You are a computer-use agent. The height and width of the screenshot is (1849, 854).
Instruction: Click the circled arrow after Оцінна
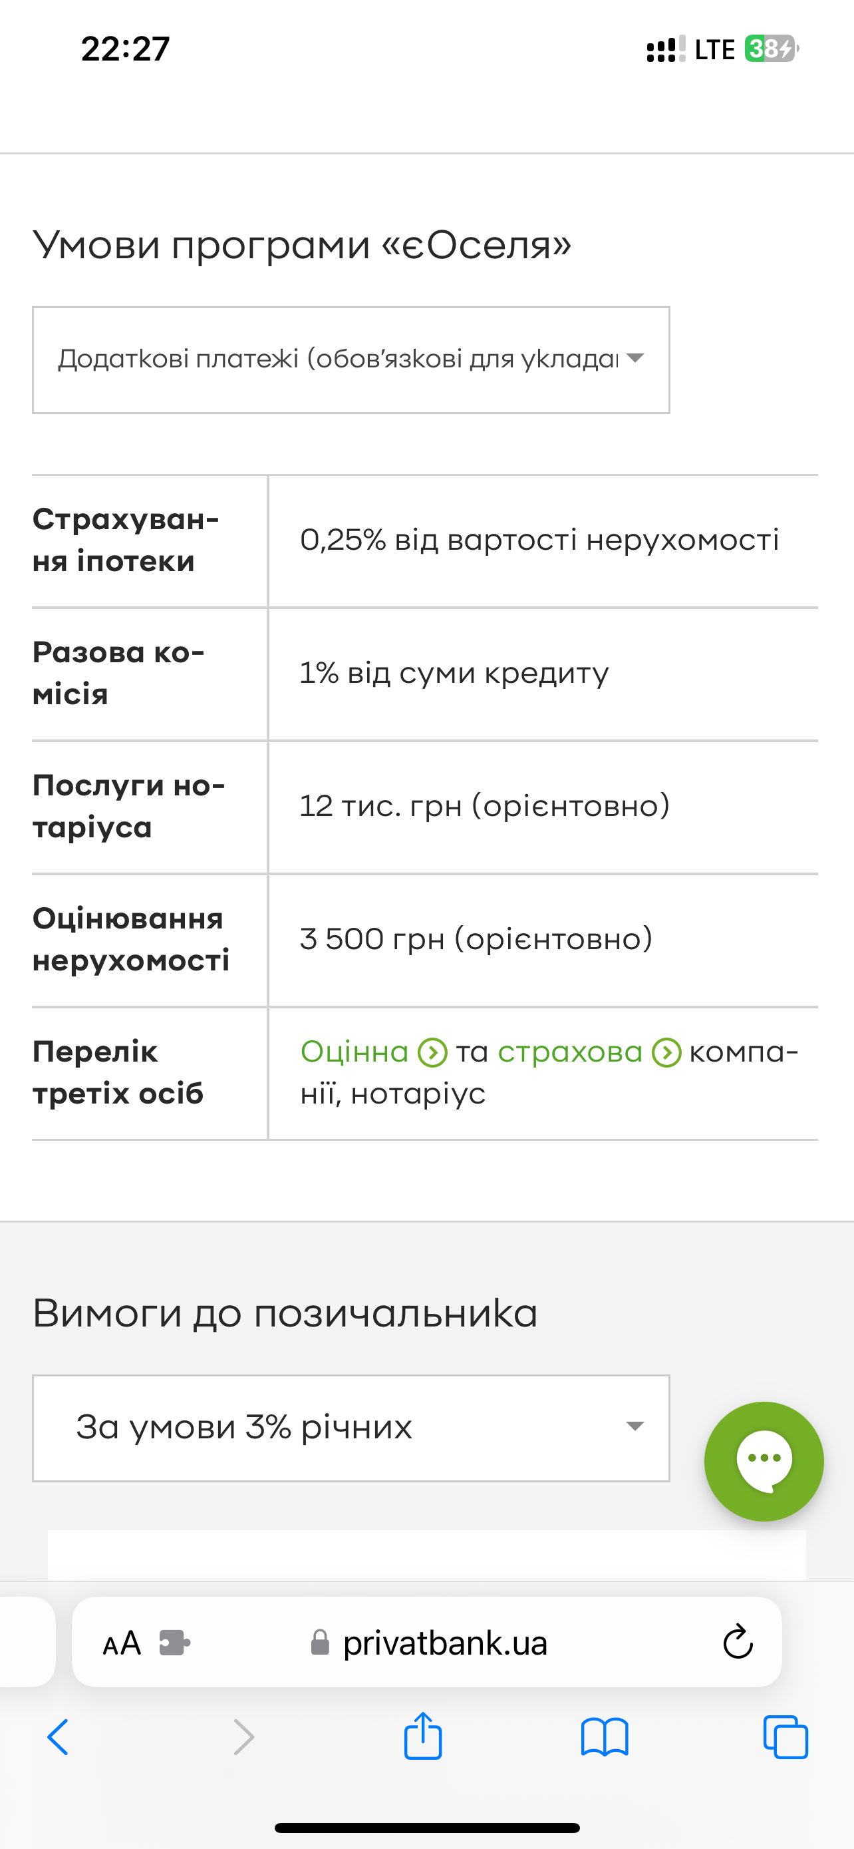tap(432, 1053)
